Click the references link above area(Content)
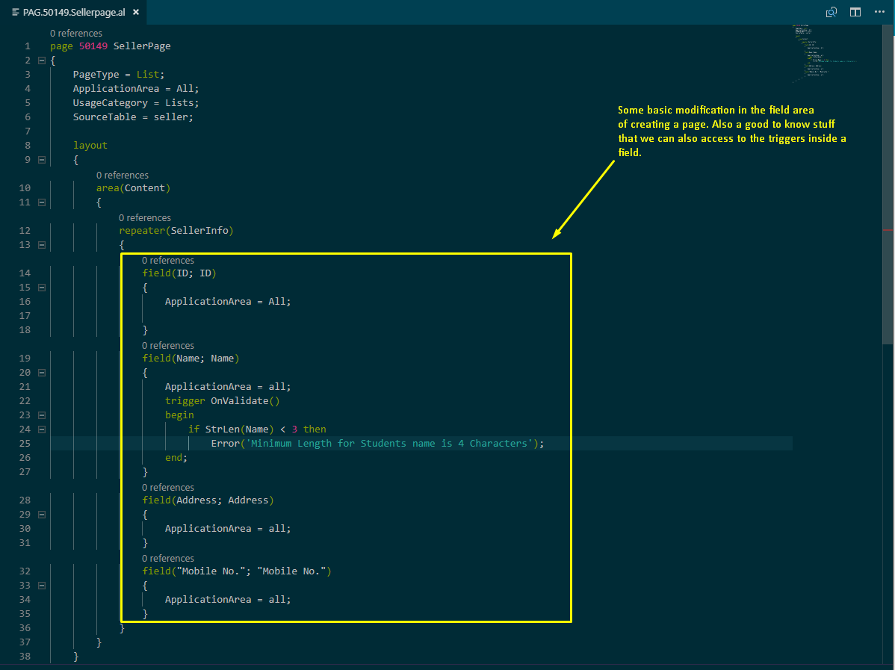 tap(123, 176)
